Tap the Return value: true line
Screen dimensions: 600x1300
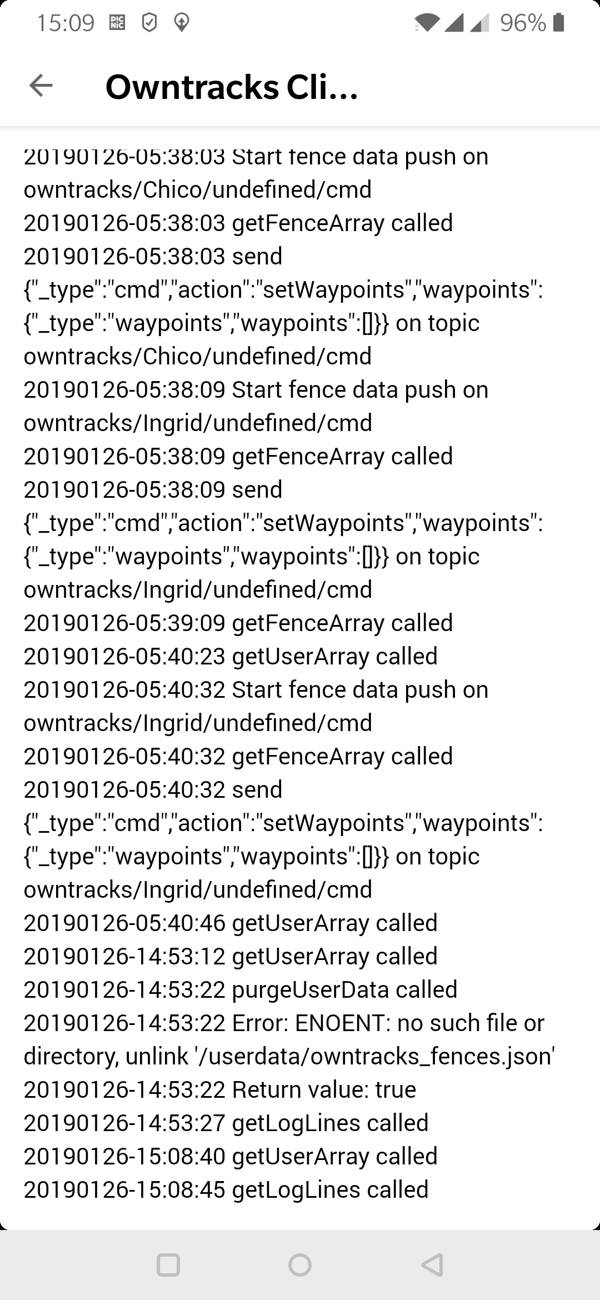point(220,1089)
